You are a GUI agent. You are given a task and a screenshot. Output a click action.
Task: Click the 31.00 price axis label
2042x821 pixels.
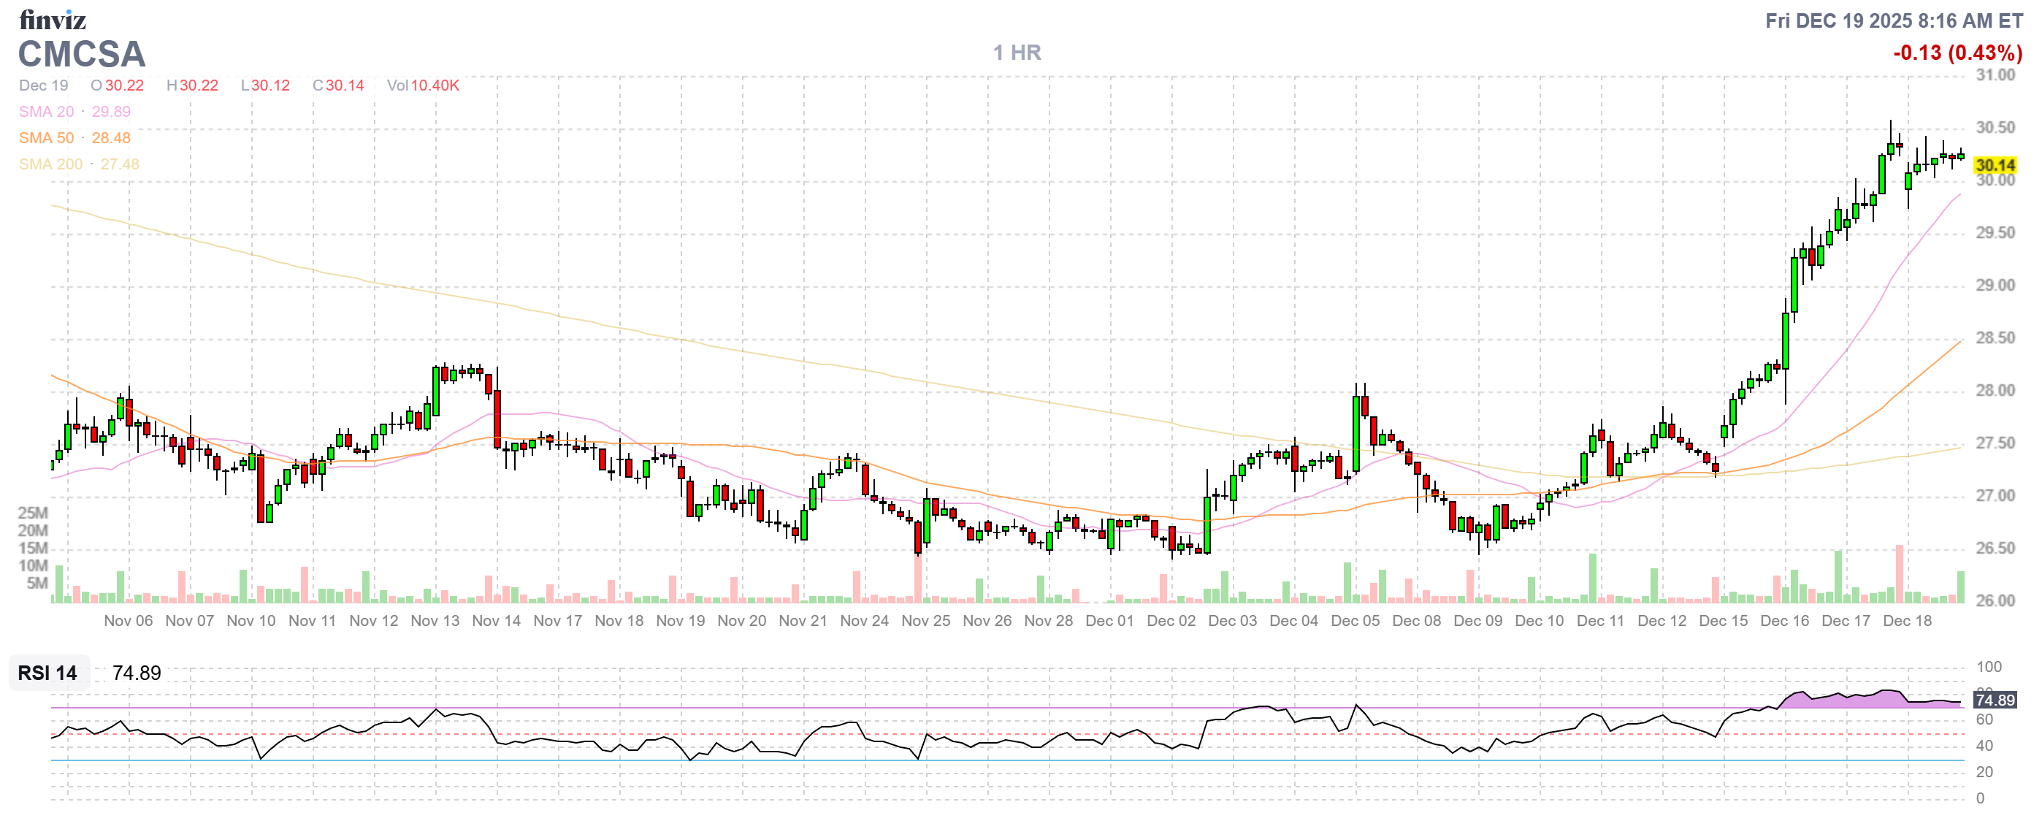(1994, 75)
